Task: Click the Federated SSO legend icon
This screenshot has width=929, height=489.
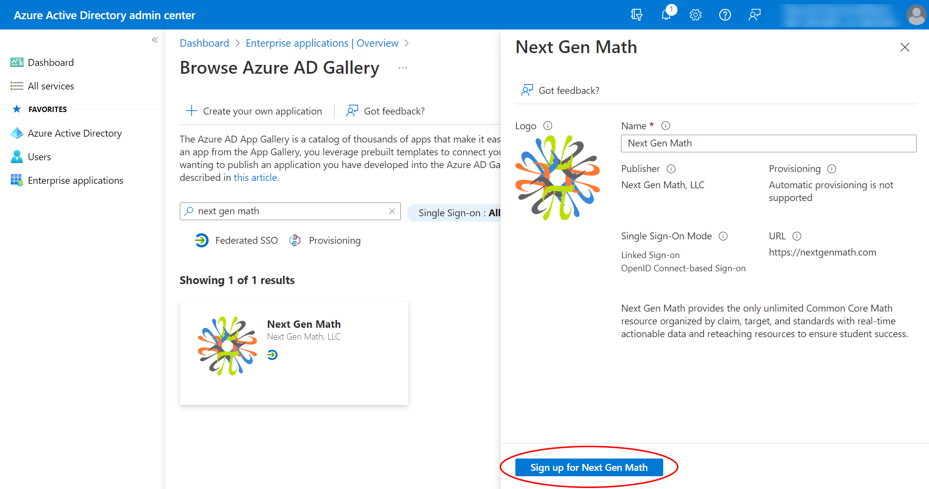Action: click(202, 240)
